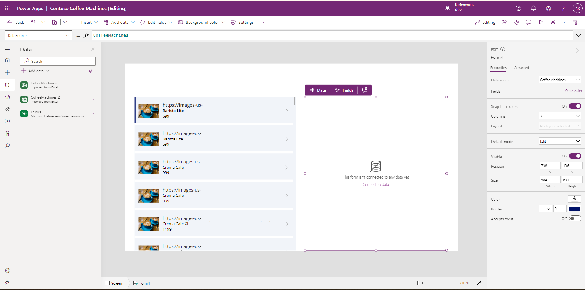Open the Search icon in left rail
Image resolution: width=585 pixels, height=290 pixels.
coord(7,146)
